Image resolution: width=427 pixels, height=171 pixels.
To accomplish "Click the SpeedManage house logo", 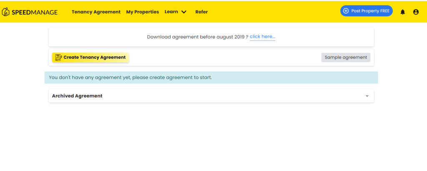I will coord(6,12).
